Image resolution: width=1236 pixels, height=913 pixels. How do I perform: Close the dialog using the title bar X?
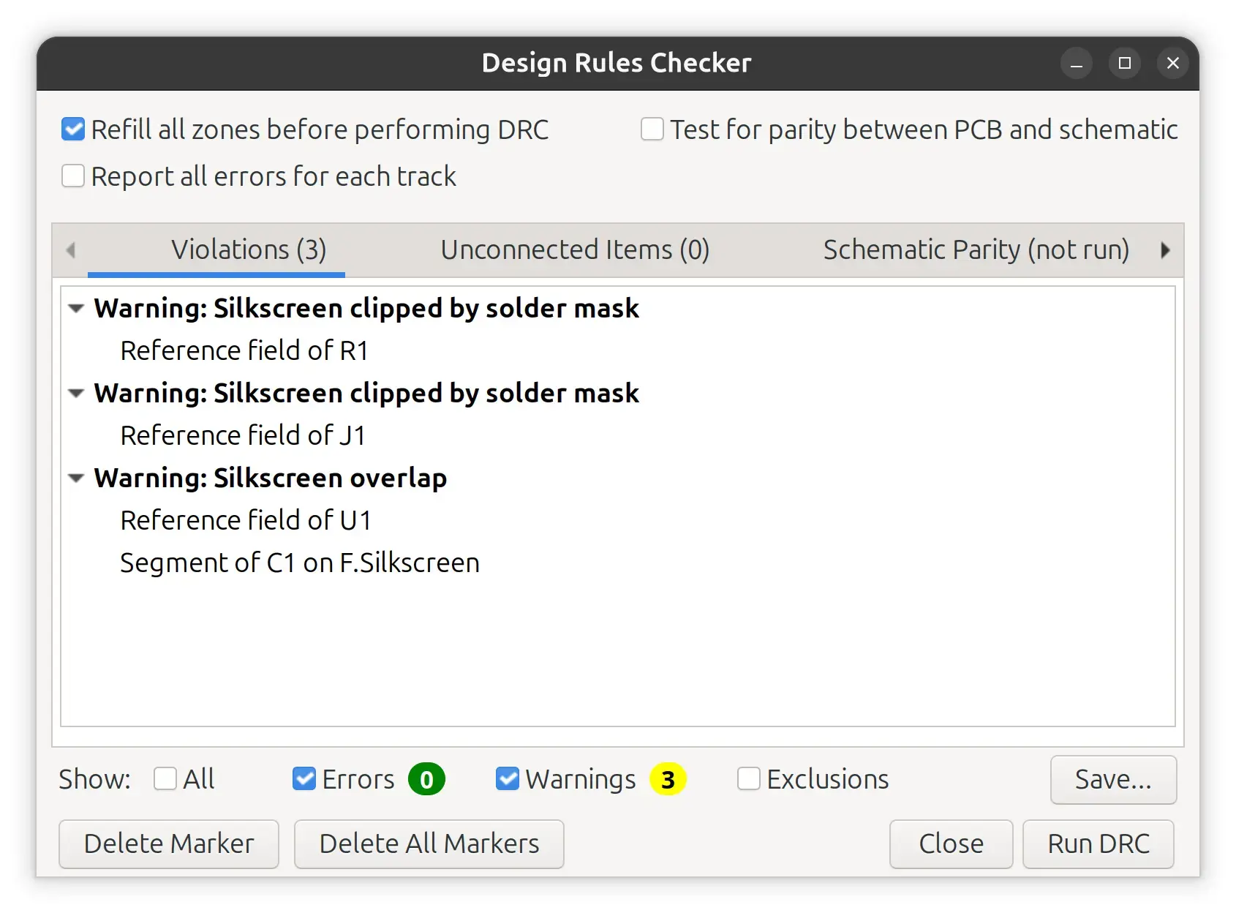[1173, 64]
